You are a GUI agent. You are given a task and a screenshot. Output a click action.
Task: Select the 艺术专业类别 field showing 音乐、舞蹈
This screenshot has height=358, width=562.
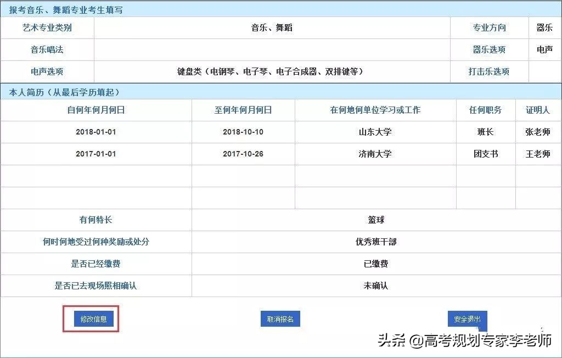coord(272,27)
